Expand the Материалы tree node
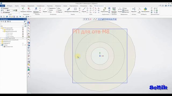 pos(1,42)
